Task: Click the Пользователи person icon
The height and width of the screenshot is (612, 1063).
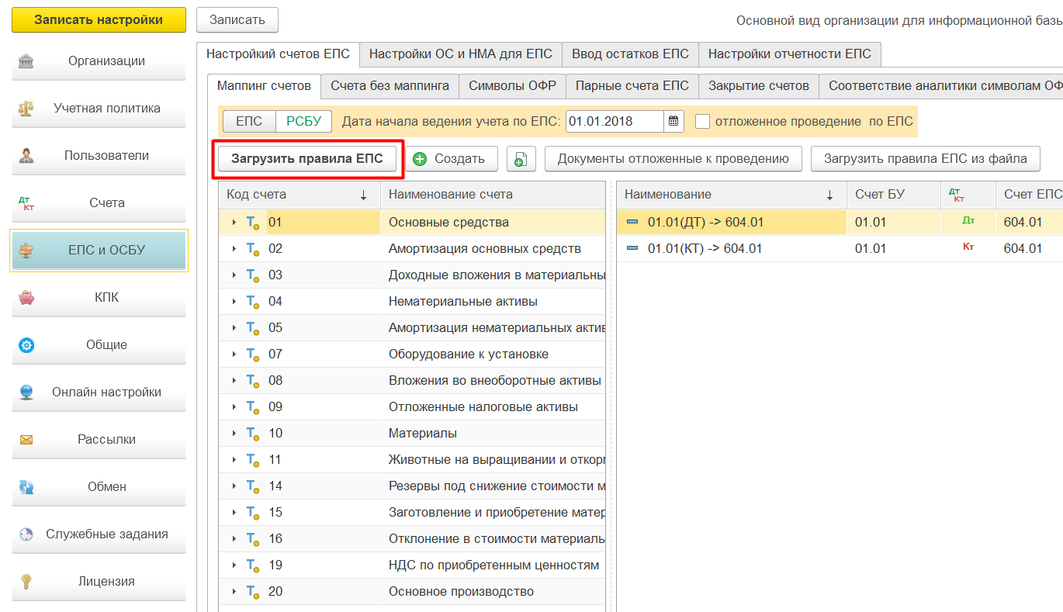Action: [x=26, y=156]
